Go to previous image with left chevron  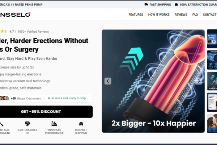coord(108,81)
